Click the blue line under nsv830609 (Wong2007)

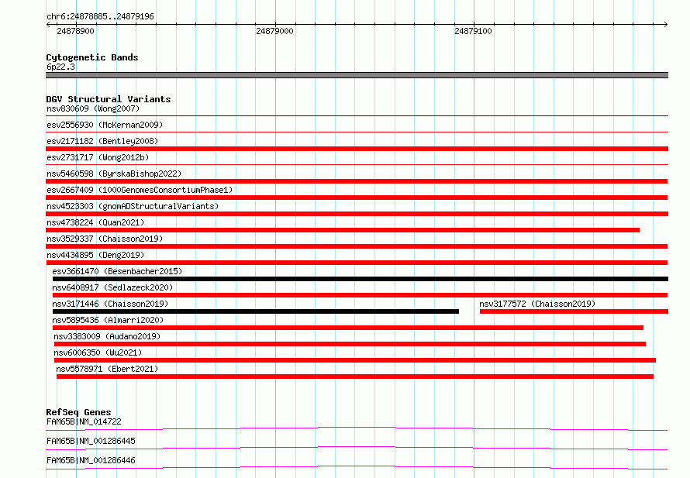pos(357,115)
